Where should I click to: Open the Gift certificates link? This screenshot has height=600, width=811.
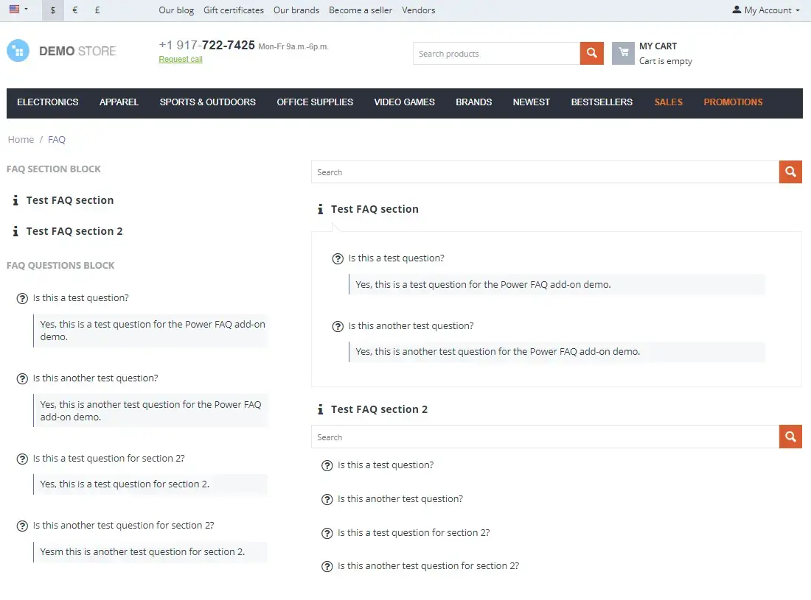234,10
